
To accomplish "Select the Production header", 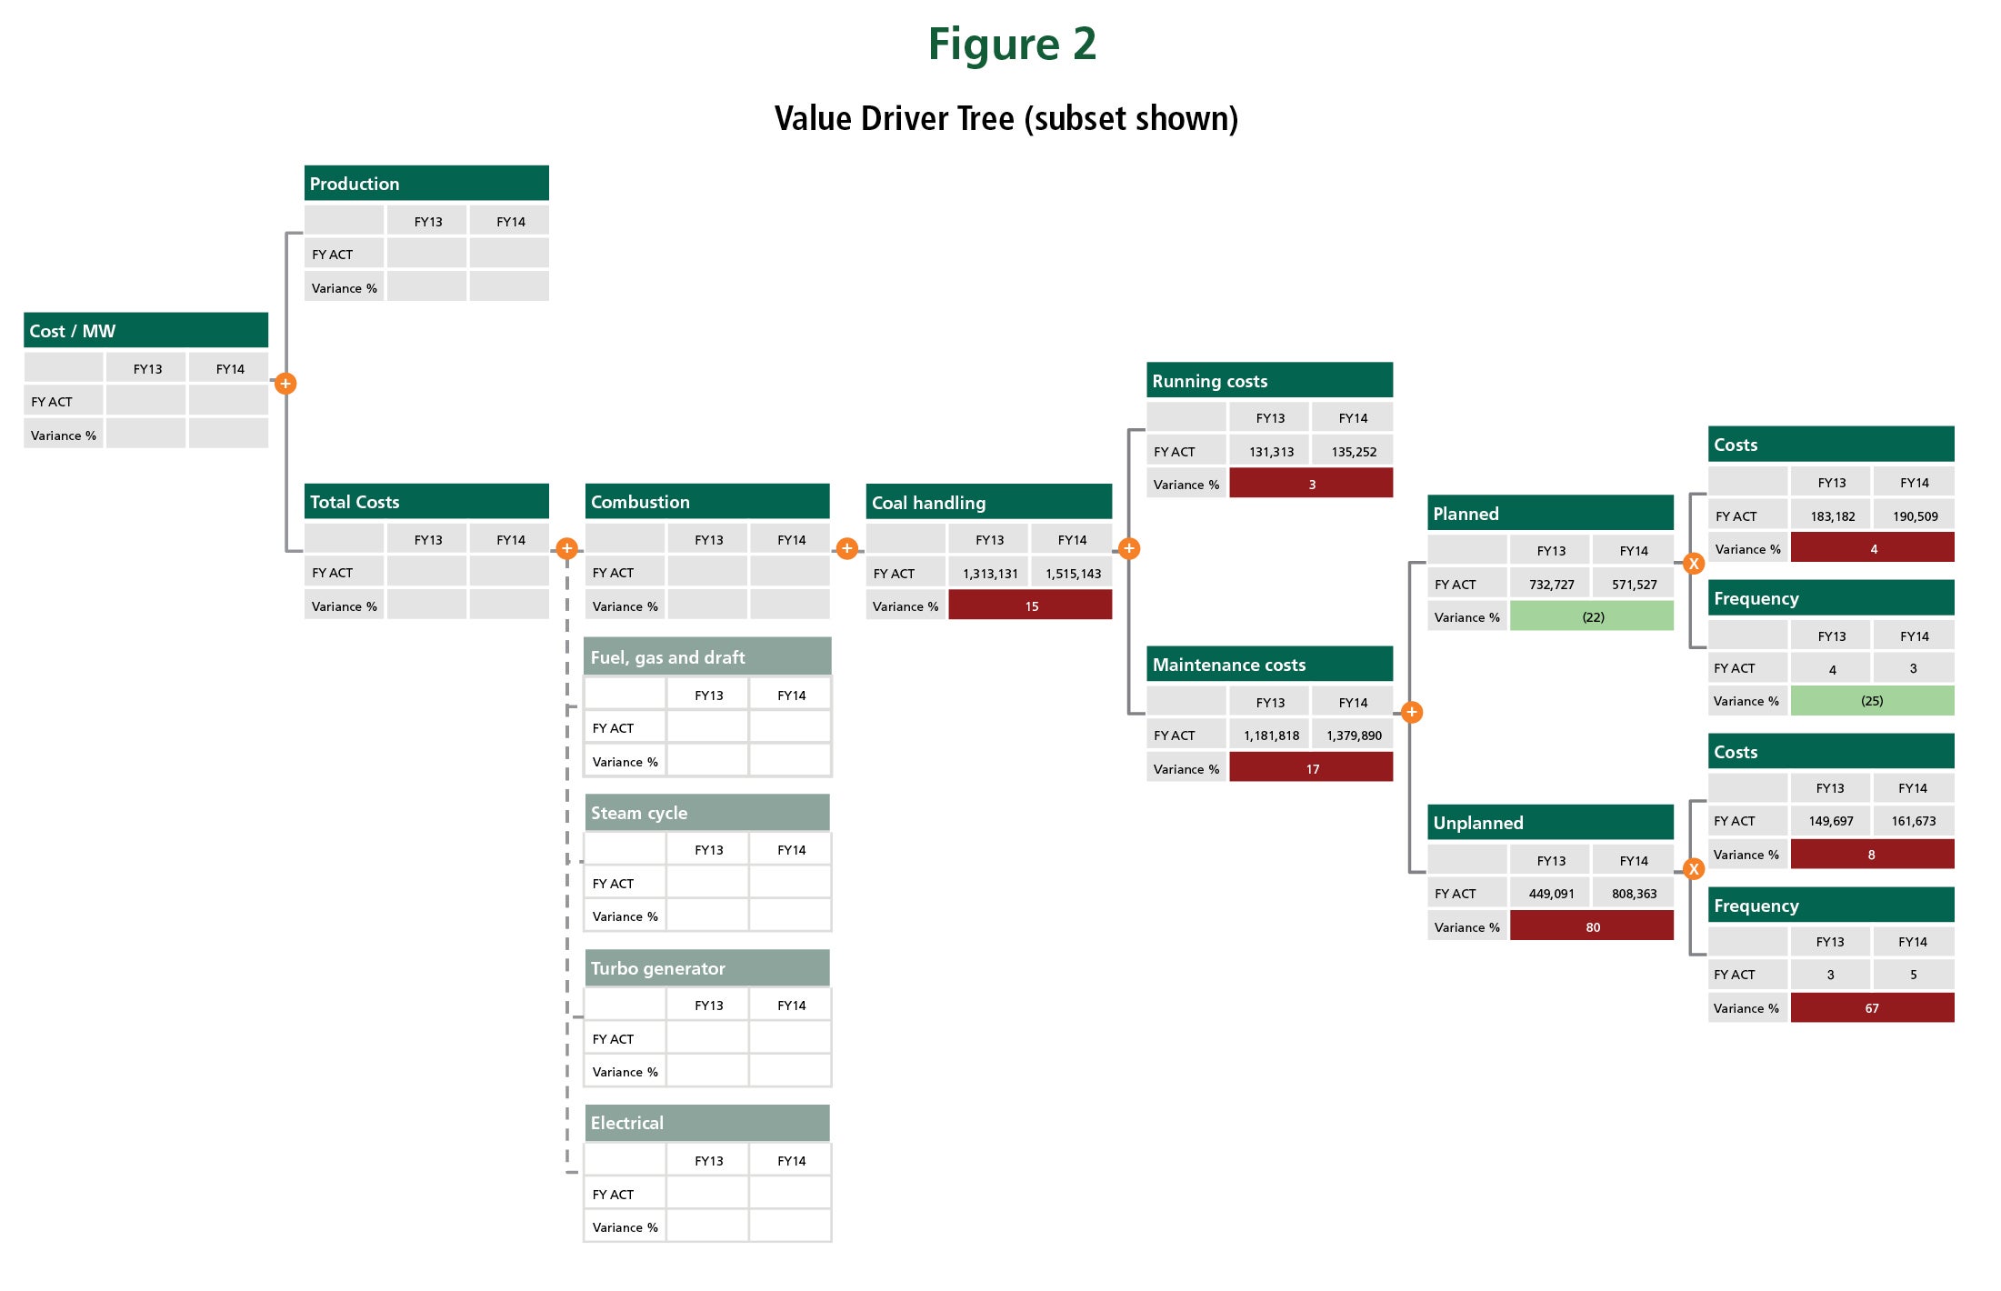I will 426,183.
